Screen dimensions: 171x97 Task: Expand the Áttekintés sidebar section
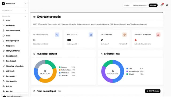click(x=25, y=10)
